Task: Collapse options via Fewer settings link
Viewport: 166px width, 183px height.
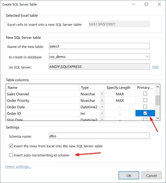Action: pos(18,167)
